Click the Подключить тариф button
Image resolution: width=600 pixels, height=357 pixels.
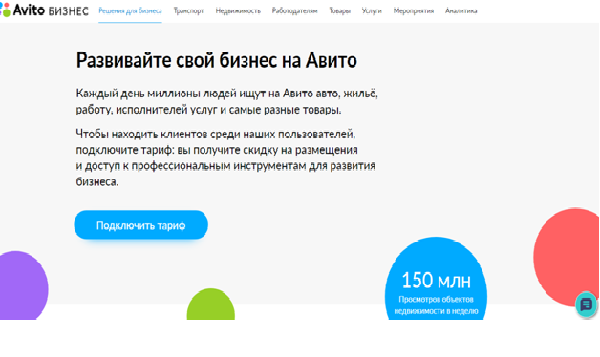coord(140,225)
